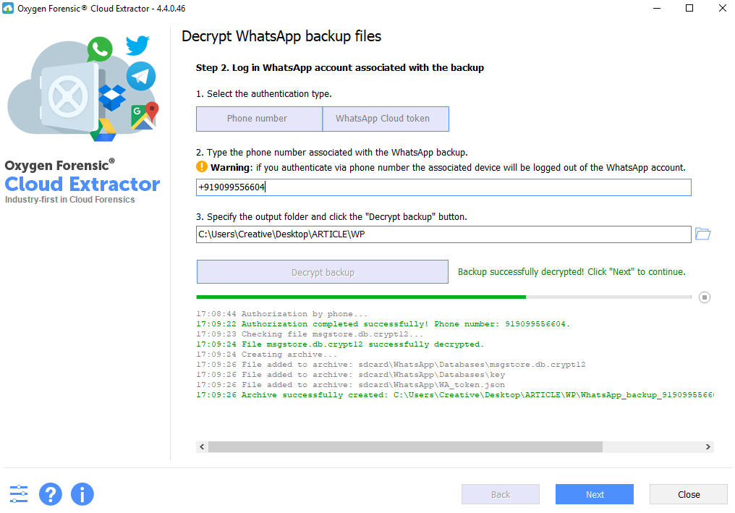Click log line 'Checking file msgstore.db.crypt12...'
Viewport: 735px width, 513px height.
pos(310,334)
